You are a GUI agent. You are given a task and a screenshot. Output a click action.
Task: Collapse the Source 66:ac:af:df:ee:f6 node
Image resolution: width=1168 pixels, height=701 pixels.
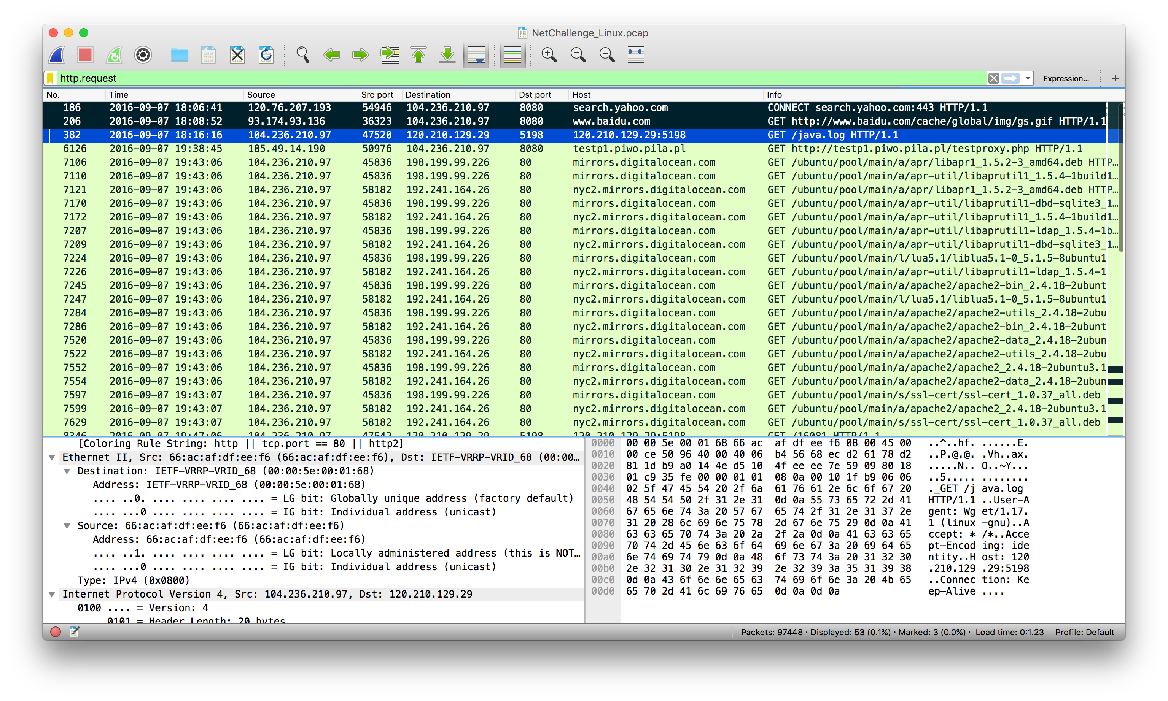[67, 526]
